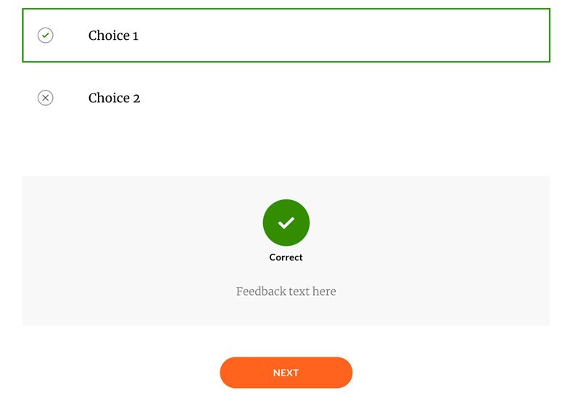Image resolution: width=580 pixels, height=406 pixels.
Task: Advance to the next question with NEXT
Action: click(286, 373)
